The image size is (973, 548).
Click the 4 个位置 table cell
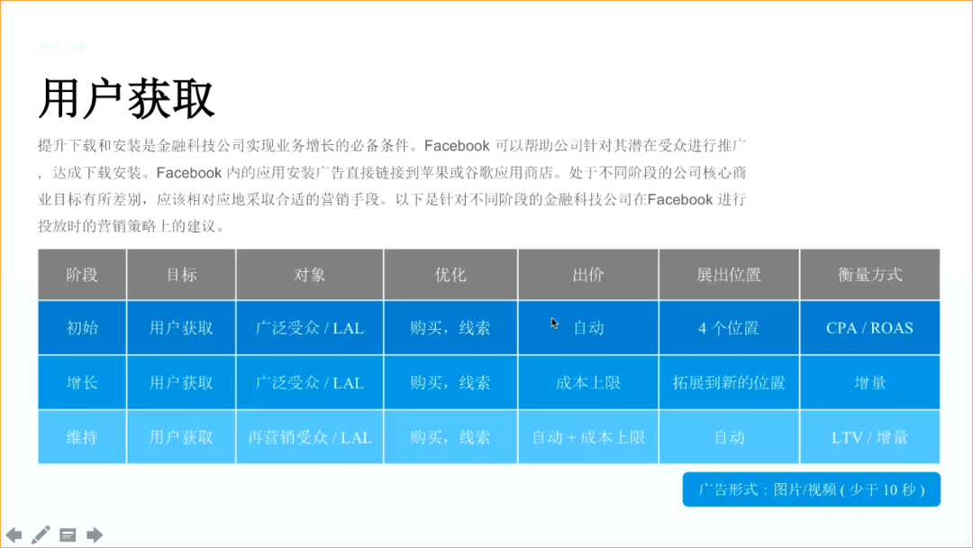728,328
